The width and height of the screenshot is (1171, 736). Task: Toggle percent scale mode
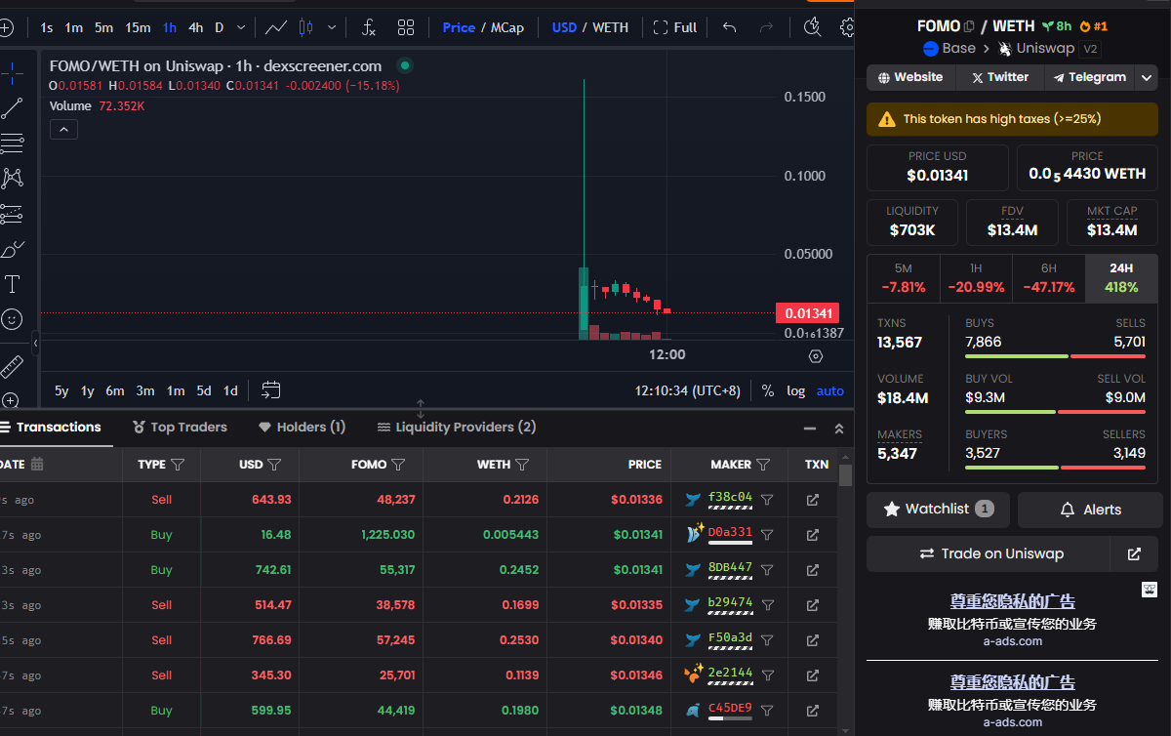tap(768, 390)
